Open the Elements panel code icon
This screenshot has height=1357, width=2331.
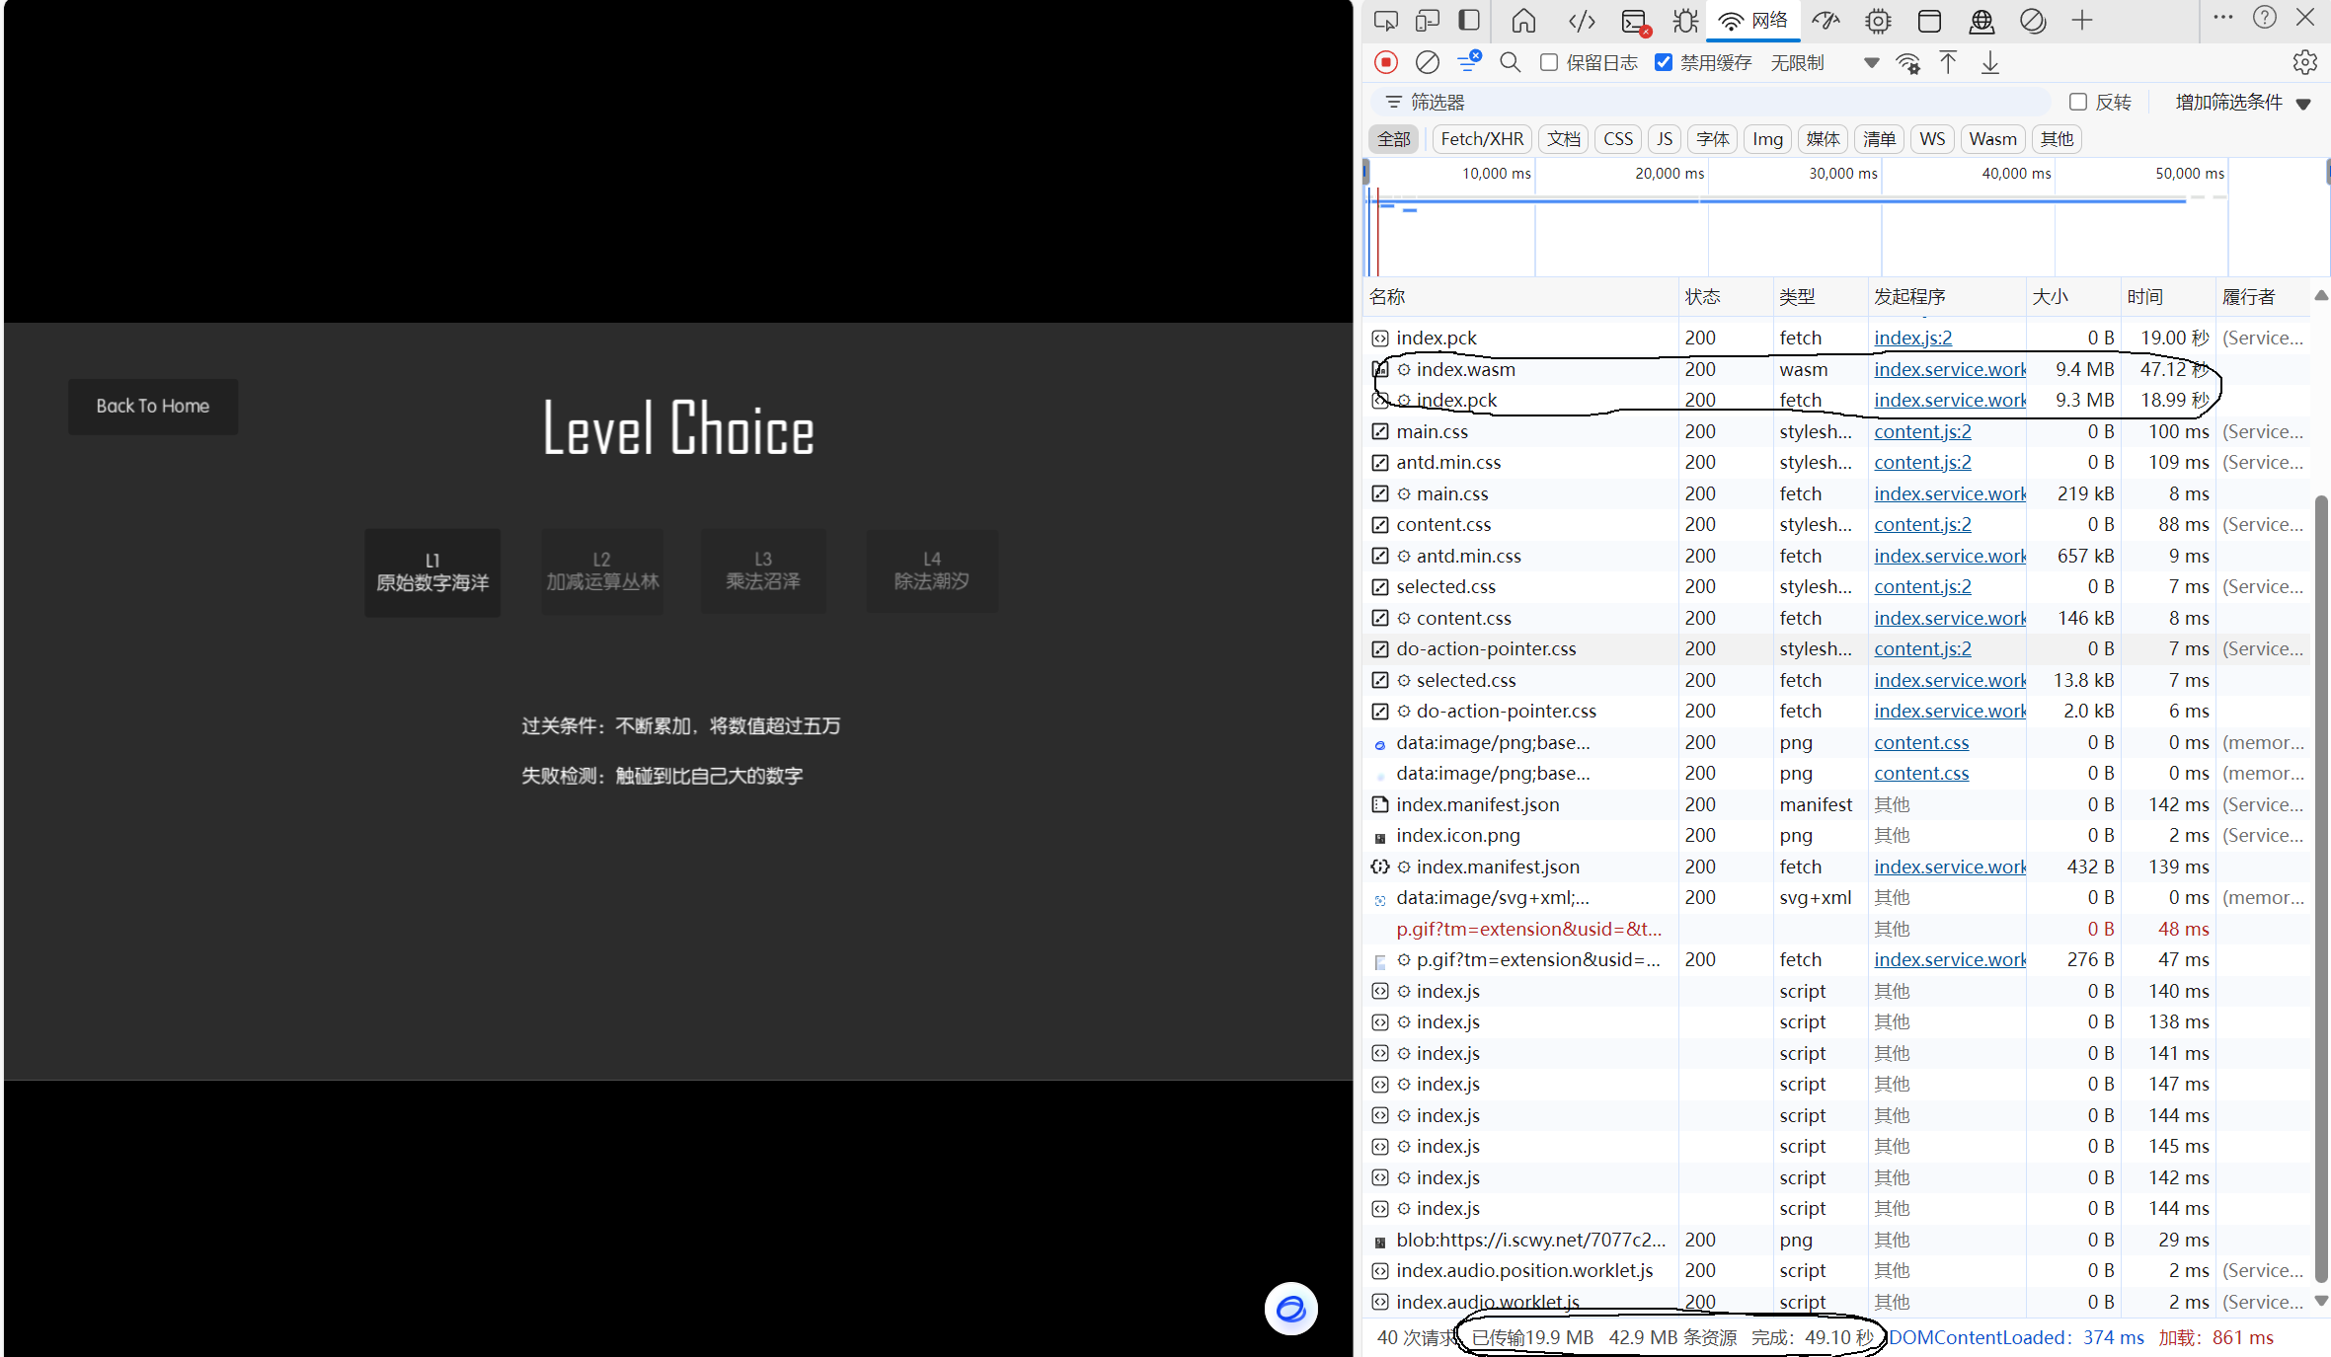pyautogui.click(x=1582, y=21)
